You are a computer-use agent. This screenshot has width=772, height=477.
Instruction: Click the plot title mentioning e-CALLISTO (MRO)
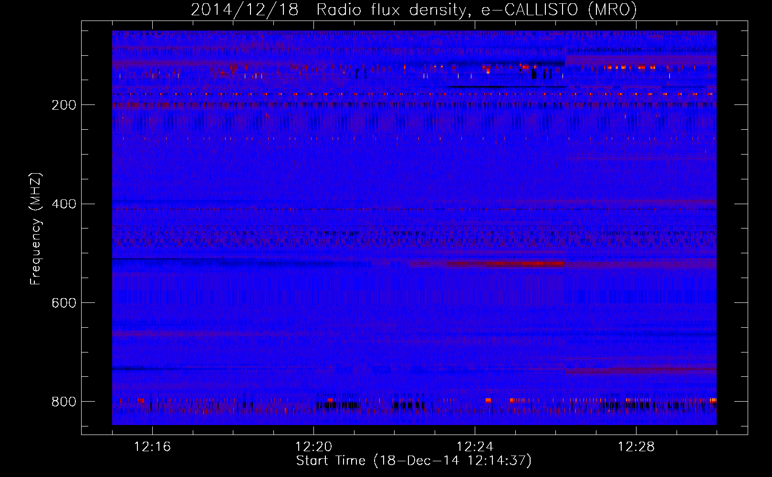coord(414,10)
